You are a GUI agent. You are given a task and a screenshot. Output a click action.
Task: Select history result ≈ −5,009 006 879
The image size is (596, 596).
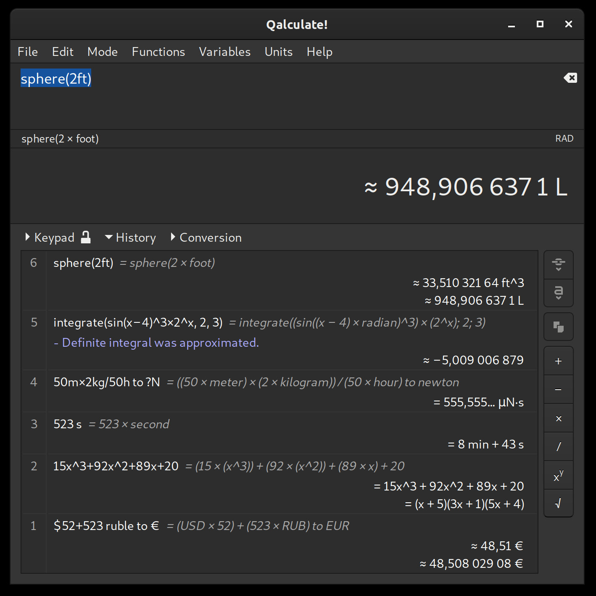pyautogui.click(x=473, y=360)
